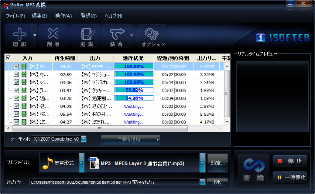
Task: Uncheck the 04:51 RIVER row checkbox
Action: (17, 66)
